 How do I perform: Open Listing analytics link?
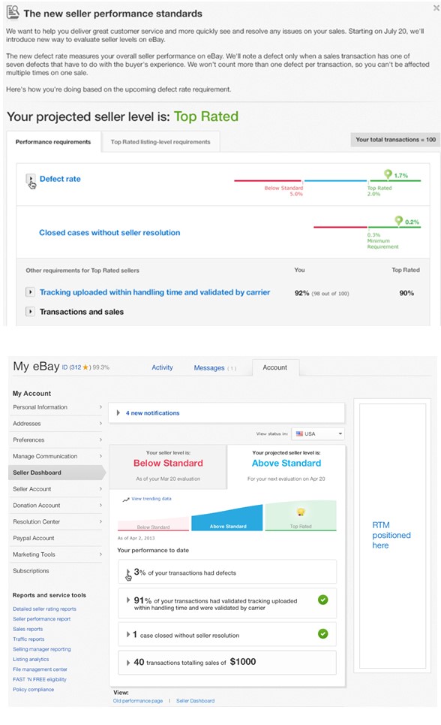coord(31,660)
